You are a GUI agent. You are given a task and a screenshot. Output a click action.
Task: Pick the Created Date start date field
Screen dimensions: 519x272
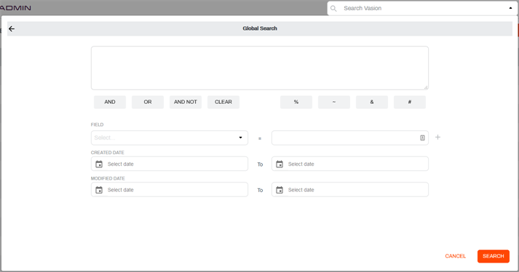pyautogui.click(x=170, y=164)
